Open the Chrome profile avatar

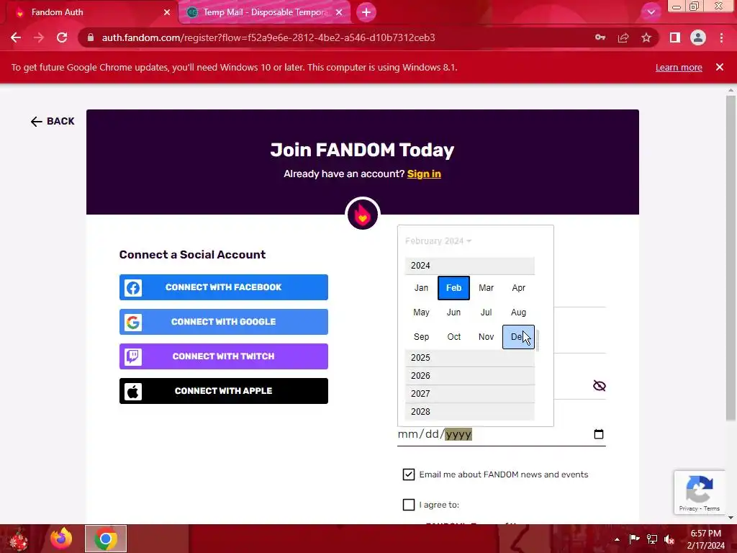tap(698, 37)
